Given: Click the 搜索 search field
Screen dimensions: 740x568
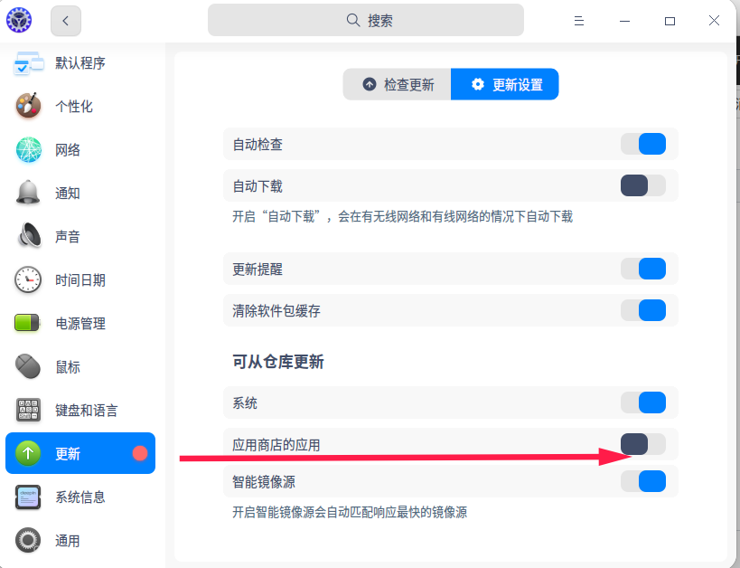Looking at the screenshot, I should (x=366, y=20).
